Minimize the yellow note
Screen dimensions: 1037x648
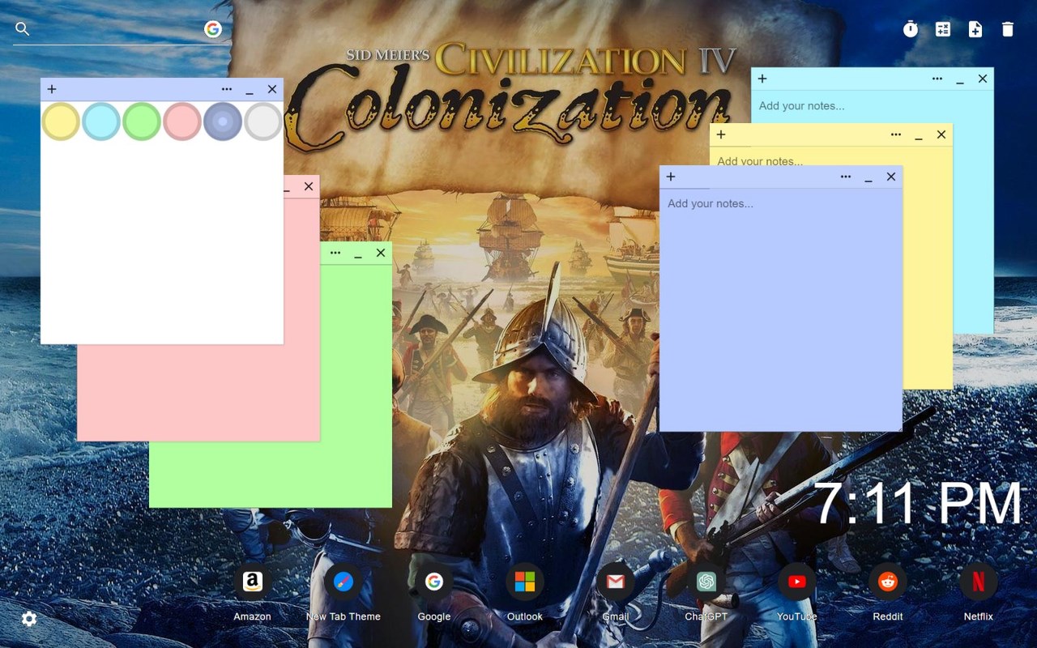point(919,135)
